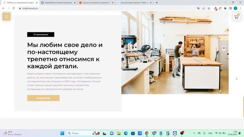Go back to the previous page
Image resolution: width=244 pixels, height=137 pixels.
[3, 8]
